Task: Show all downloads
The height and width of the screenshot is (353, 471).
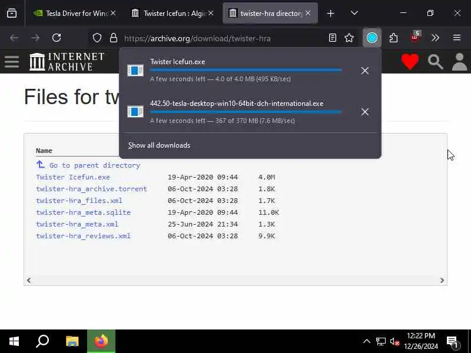Action: pos(159,145)
